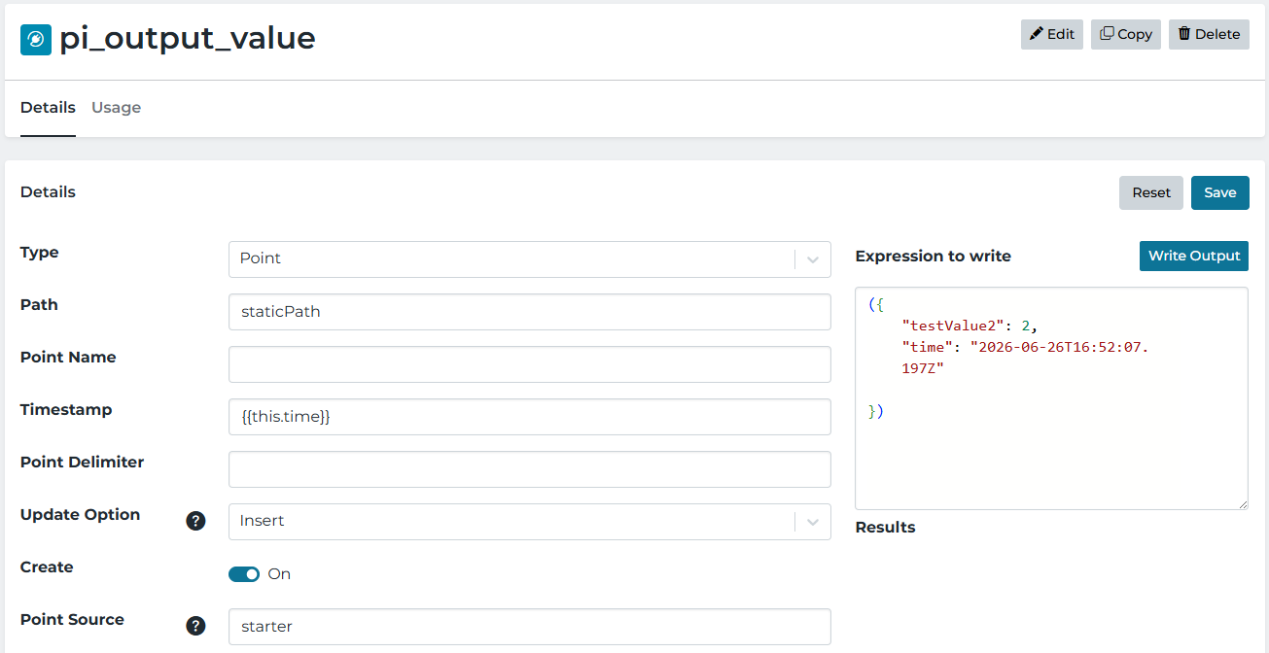Screen dimensions: 1269x653
Task: Click inside the Expression to write editor
Action: point(1051,398)
